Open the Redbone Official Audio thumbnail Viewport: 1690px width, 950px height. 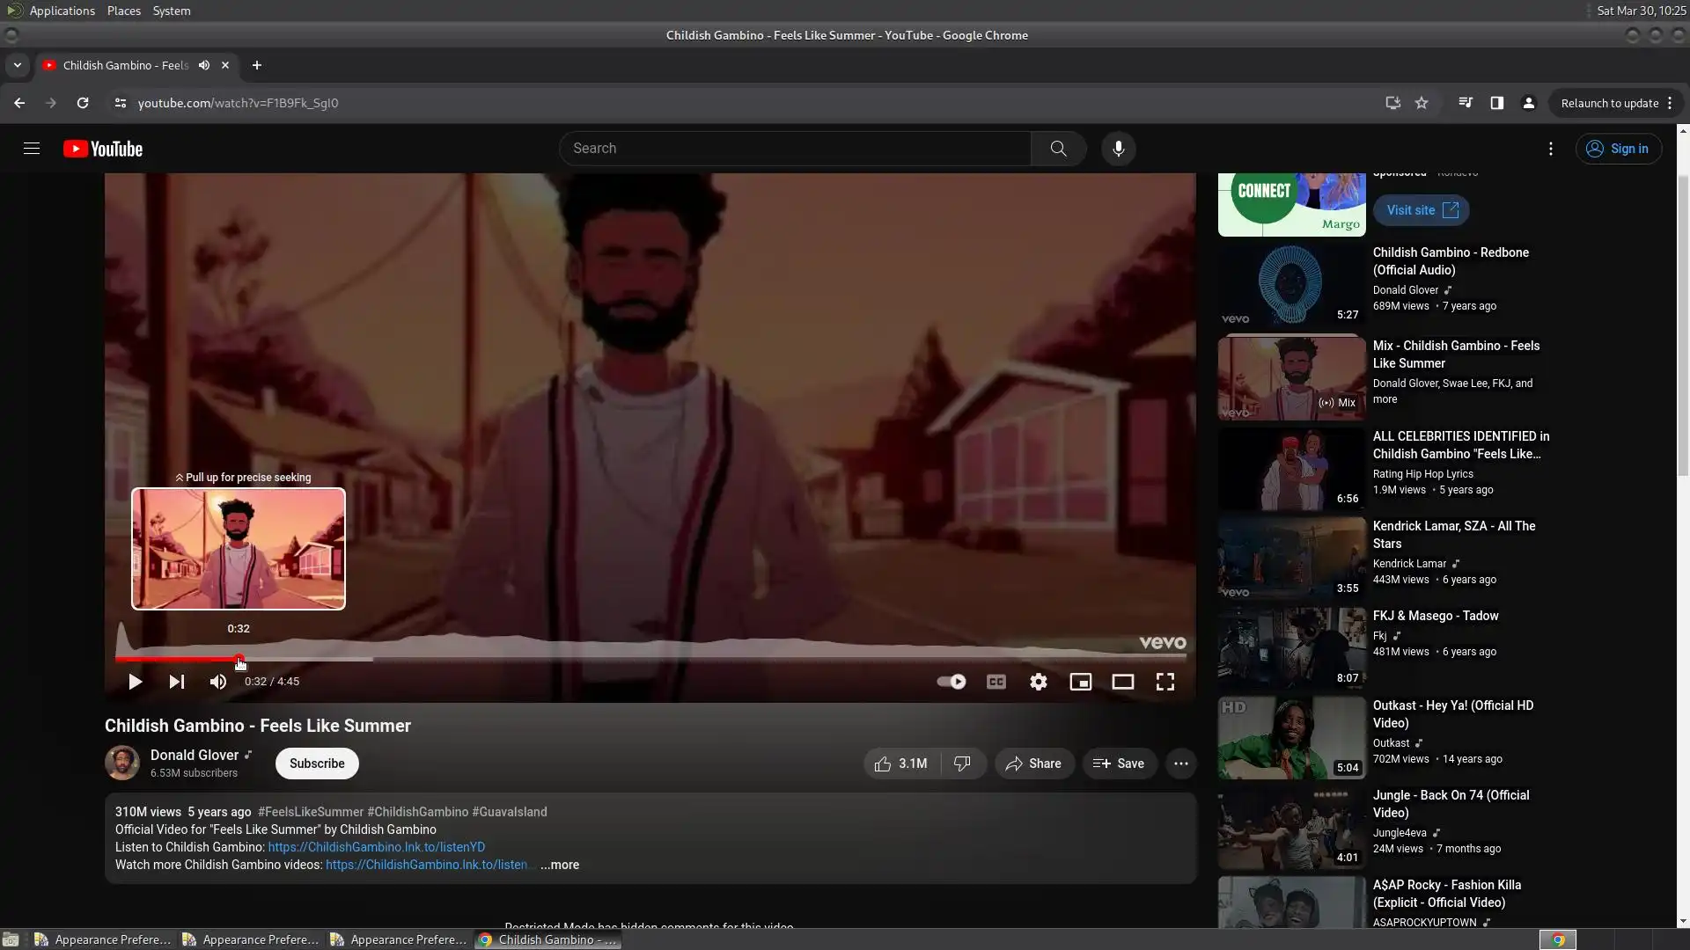click(1291, 284)
